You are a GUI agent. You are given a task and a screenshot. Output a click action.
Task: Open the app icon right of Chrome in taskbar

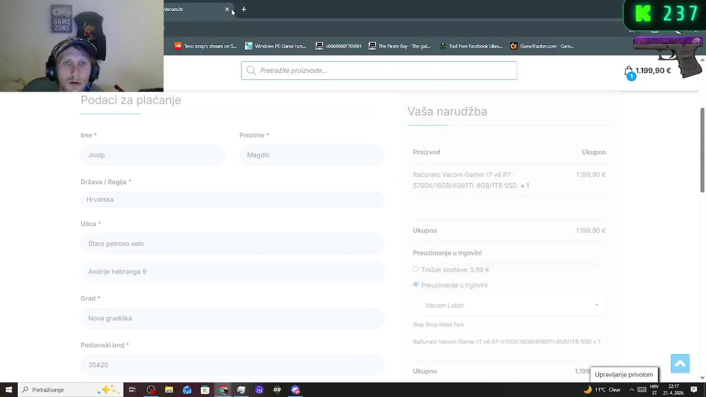[241, 390]
